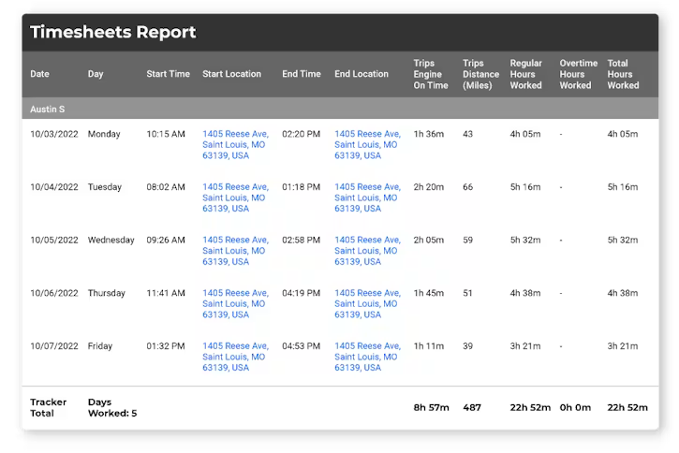Image resolution: width=679 pixels, height=453 pixels.
Task: Click engine on time 1h 11m
Action: pyautogui.click(x=428, y=346)
